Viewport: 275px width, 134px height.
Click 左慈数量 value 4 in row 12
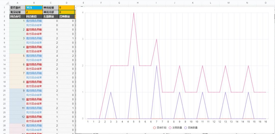pos(50,56)
